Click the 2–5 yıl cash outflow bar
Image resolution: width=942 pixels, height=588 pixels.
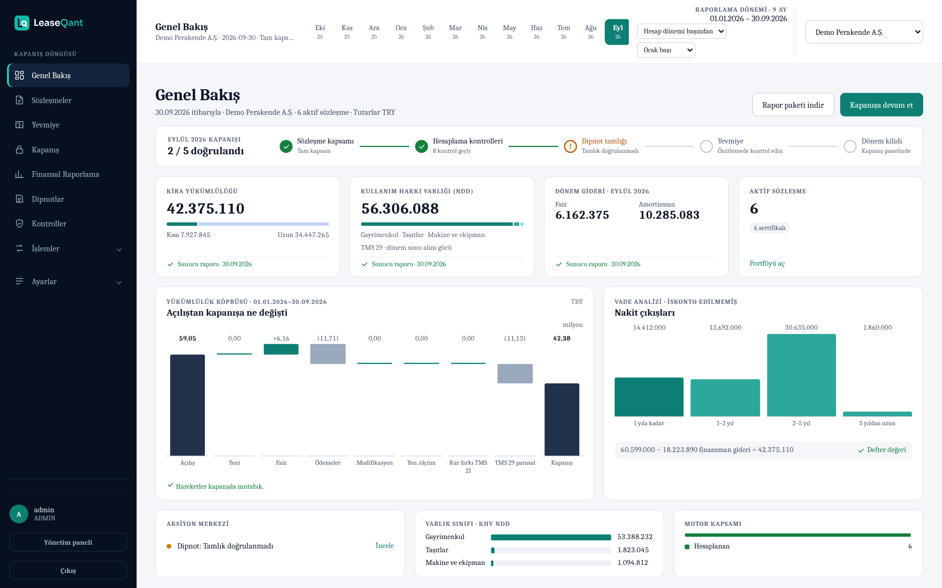(x=801, y=375)
